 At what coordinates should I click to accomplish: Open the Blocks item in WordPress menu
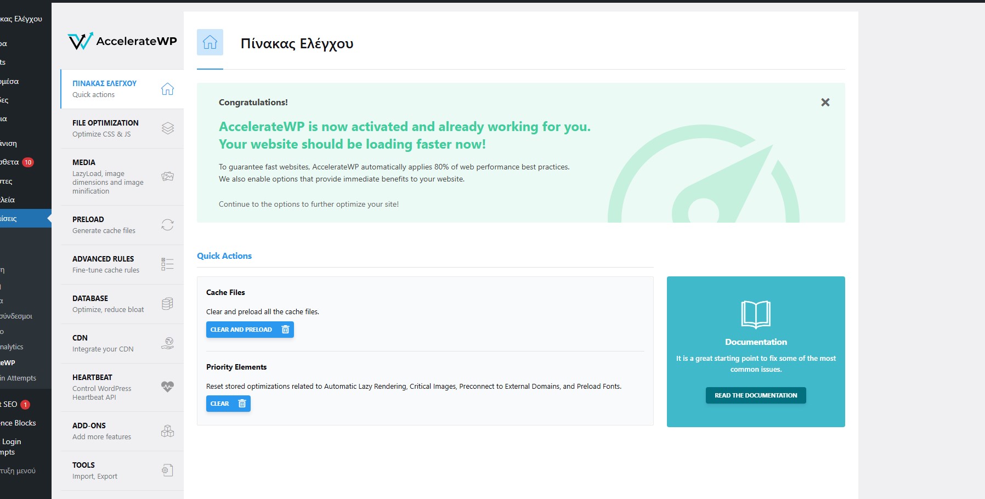(18, 423)
